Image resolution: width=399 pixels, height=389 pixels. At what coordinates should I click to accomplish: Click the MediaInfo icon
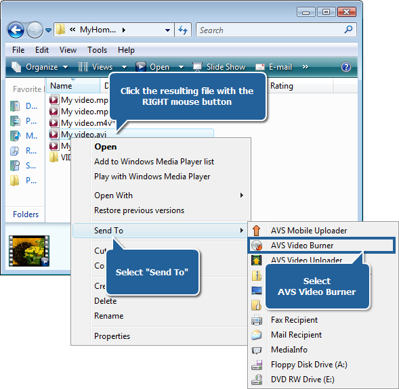257,350
